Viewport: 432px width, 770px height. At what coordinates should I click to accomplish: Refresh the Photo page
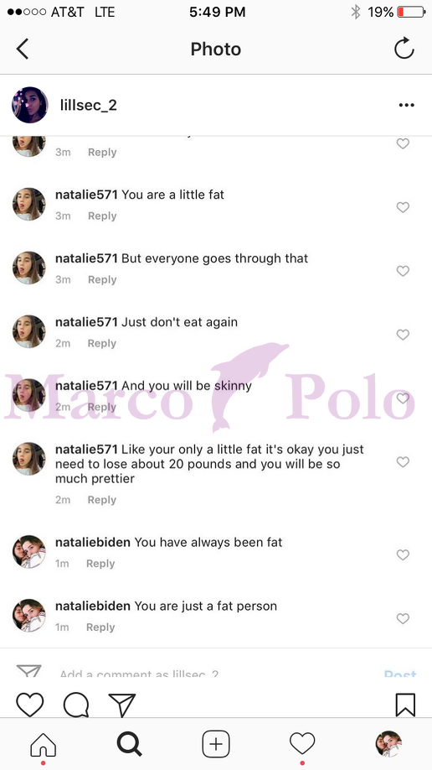[404, 49]
